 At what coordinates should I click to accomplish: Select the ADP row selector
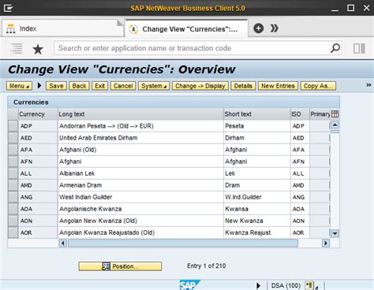point(13,126)
